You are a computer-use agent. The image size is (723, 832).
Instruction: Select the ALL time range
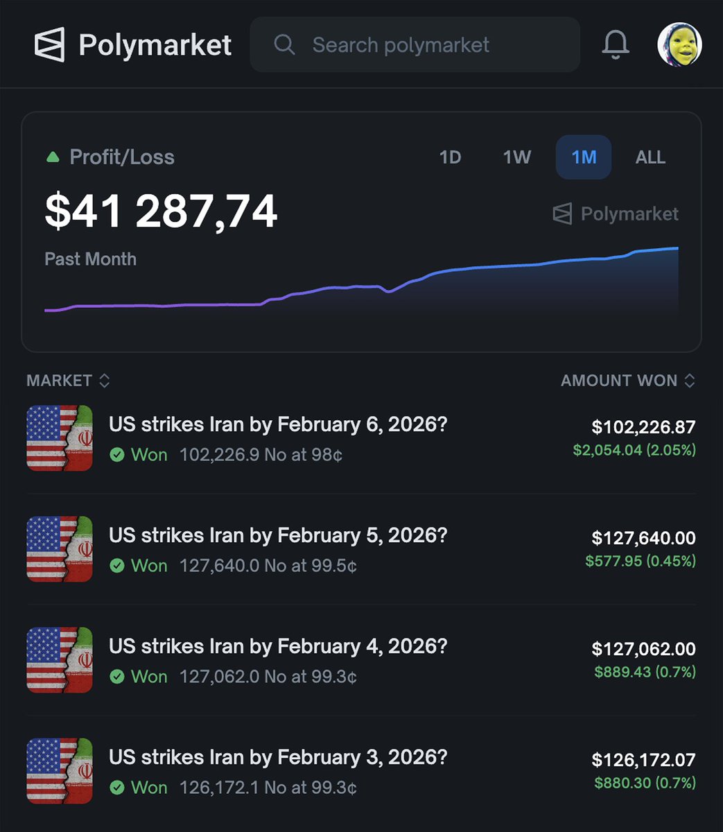coord(650,157)
